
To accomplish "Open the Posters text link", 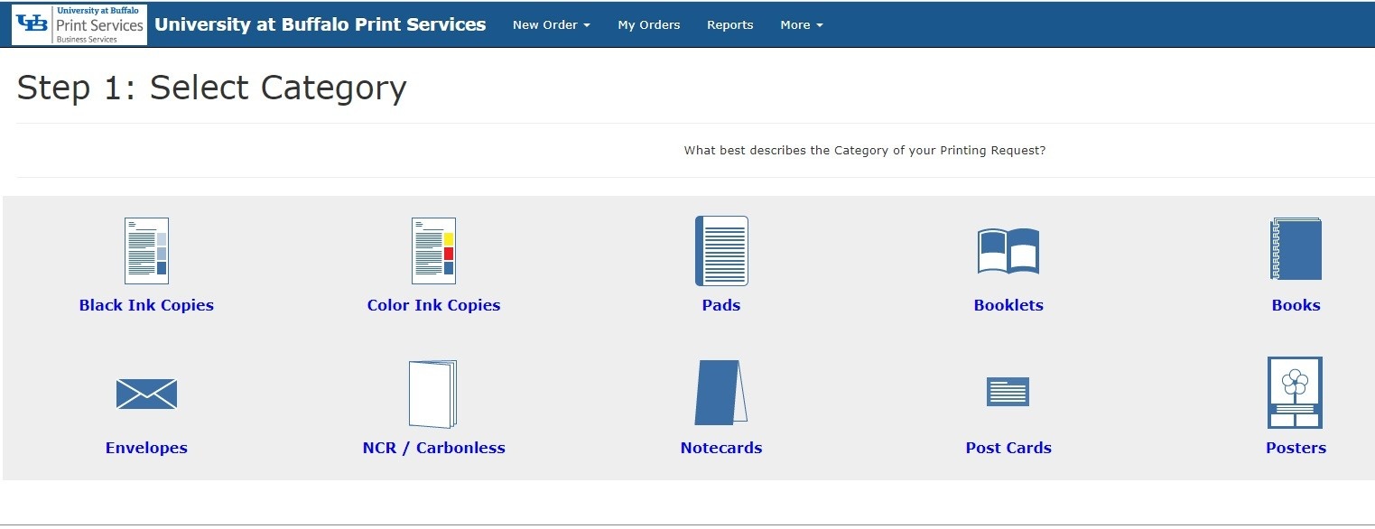I will coord(1296,448).
